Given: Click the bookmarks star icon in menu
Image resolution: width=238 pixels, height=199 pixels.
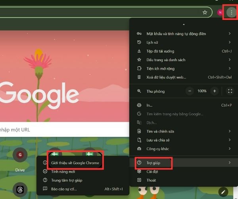Looking at the screenshot, I should 139,60.
